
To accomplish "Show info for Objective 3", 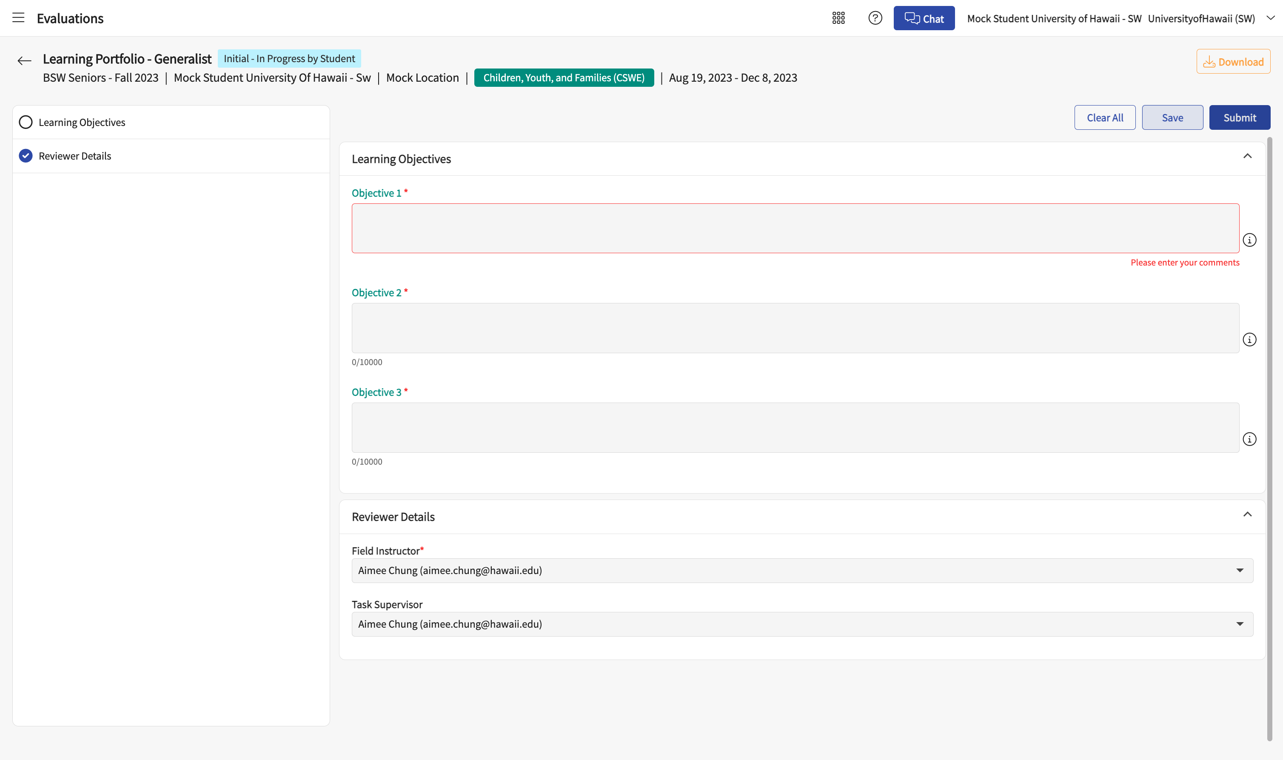I will point(1249,440).
